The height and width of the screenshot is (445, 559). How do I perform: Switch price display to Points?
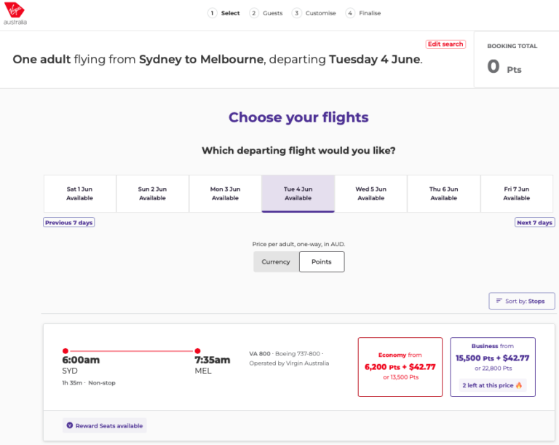click(x=322, y=261)
